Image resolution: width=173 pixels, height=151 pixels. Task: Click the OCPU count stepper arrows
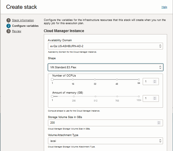pyautogui.click(x=155, y=82)
